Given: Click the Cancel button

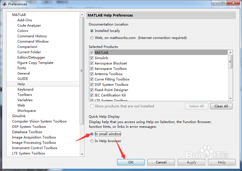Looking at the screenshot, I should point(161,162).
